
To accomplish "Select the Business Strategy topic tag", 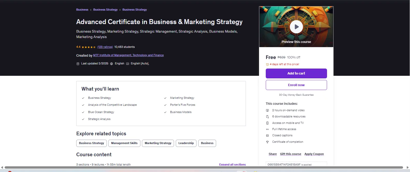I will [92, 143].
